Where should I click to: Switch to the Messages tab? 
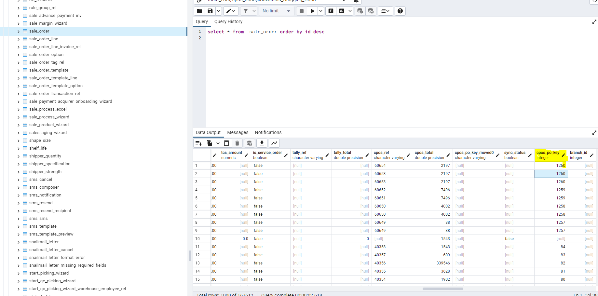click(238, 132)
